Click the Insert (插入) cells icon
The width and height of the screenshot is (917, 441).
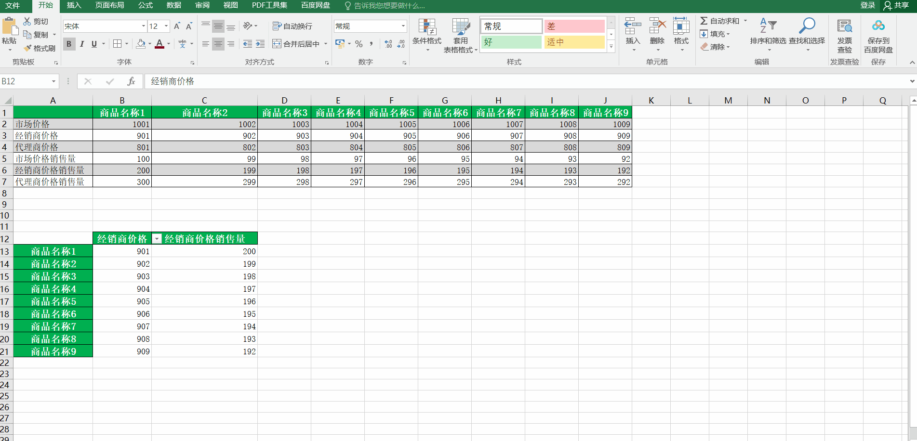pyautogui.click(x=633, y=27)
